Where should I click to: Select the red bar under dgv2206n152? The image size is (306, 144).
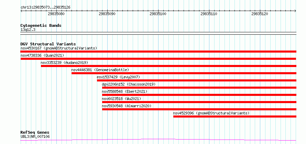pyautogui.click(x=199, y=88)
